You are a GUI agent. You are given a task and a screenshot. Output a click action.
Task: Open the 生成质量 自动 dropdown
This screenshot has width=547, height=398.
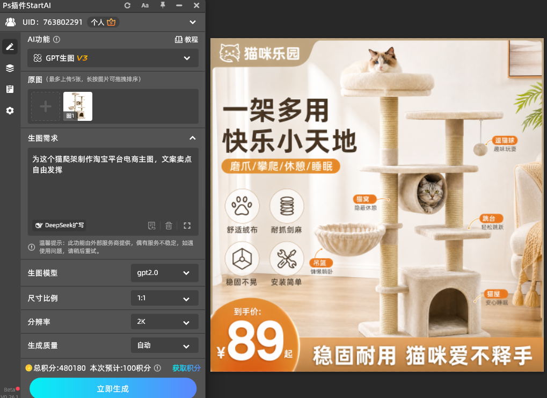[x=165, y=345]
